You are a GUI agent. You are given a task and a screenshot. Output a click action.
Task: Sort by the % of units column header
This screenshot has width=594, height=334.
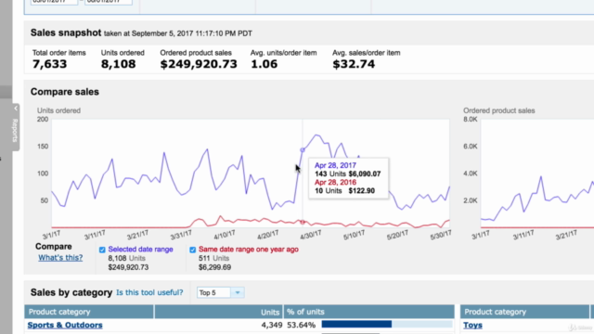click(x=369, y=312)
